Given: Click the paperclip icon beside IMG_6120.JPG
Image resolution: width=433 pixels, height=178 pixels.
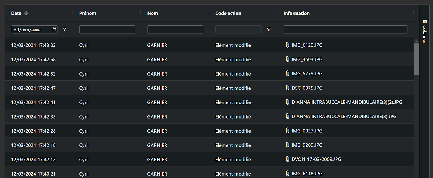Looking at the screenshot, I should tap(287, 45).
